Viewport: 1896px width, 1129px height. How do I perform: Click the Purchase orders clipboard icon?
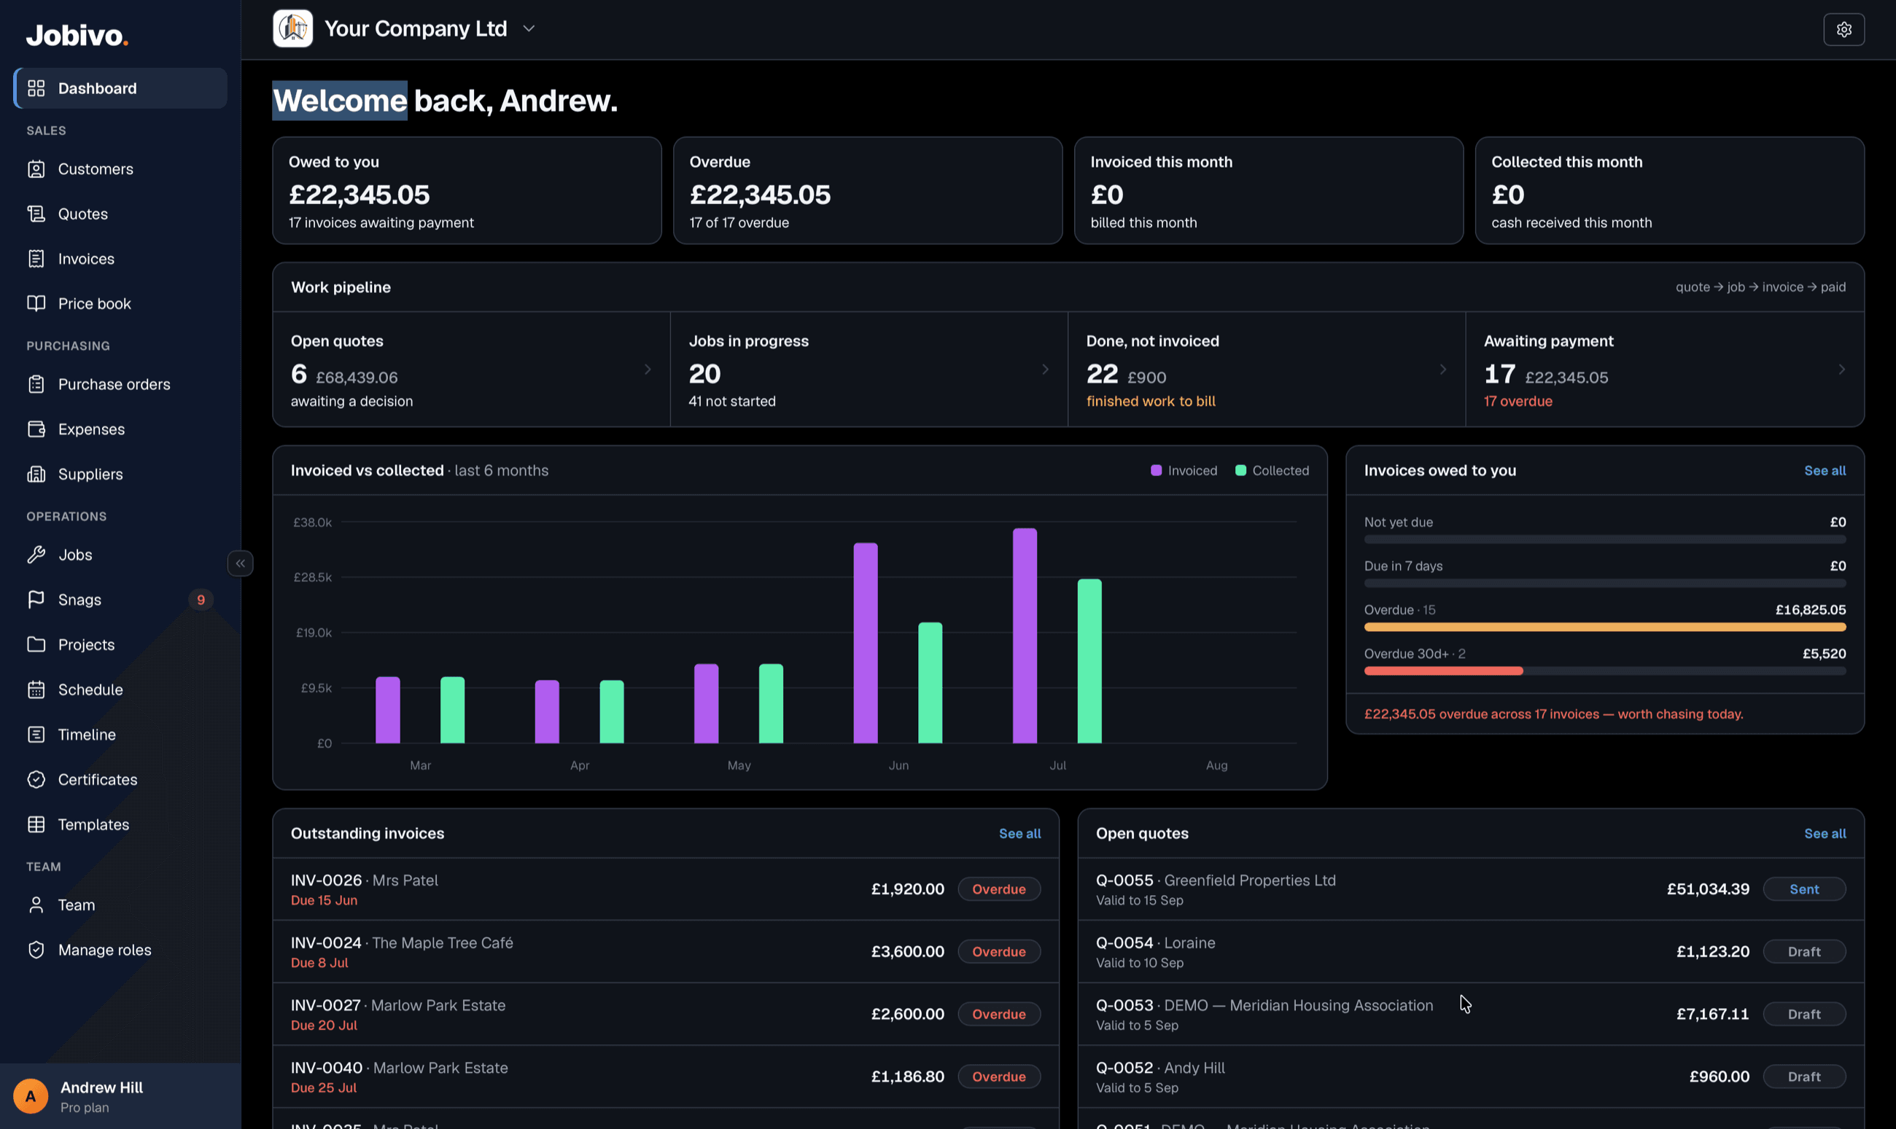click(36, 384)
